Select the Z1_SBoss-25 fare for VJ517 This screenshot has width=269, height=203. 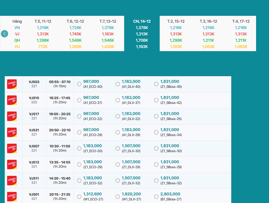click(156, 116)
